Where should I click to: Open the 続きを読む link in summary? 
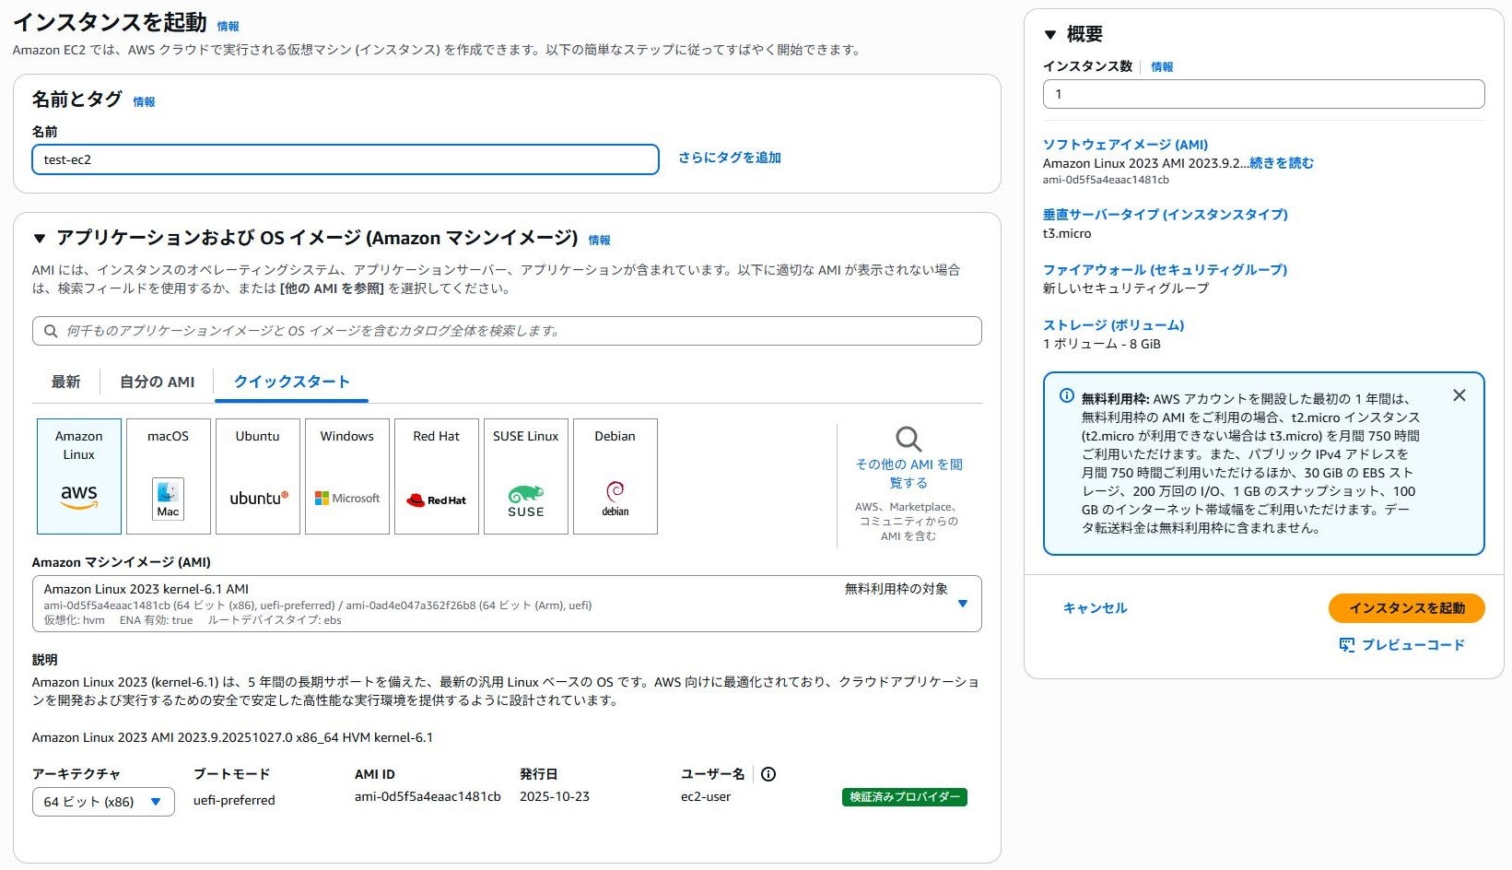(x=1282, y=163)
